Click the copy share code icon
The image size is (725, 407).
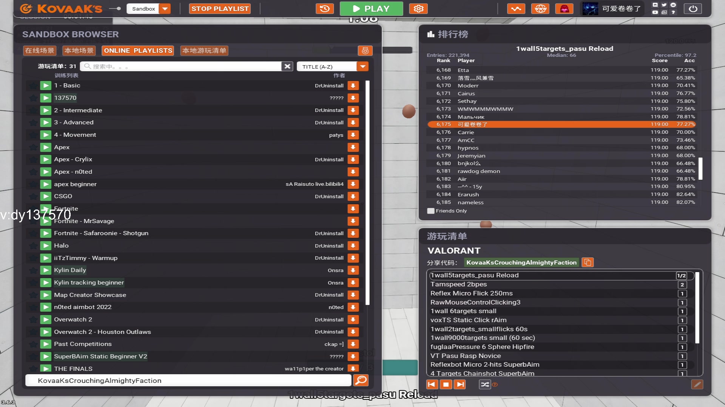[588, 262]
